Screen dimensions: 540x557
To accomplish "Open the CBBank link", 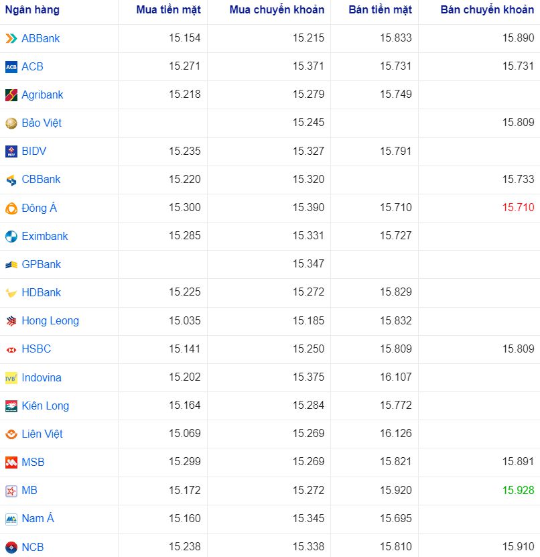I will tap(41, 180).
